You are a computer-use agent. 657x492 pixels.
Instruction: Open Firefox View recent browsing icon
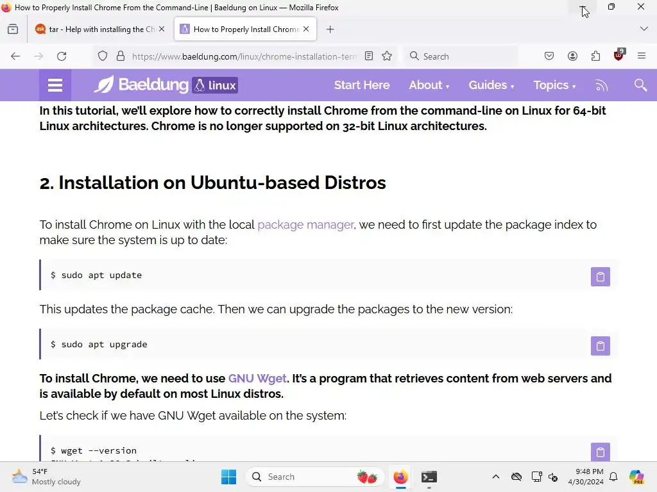pos(13,29)
